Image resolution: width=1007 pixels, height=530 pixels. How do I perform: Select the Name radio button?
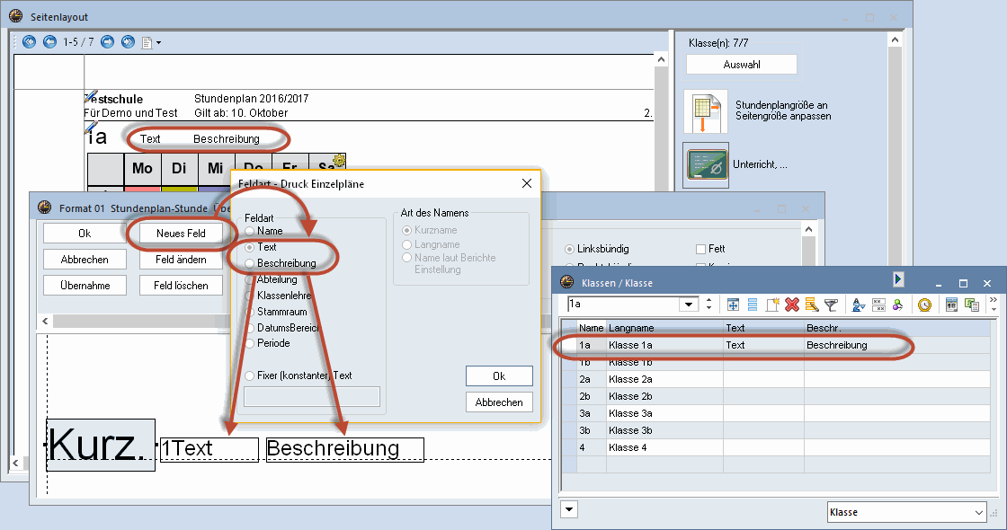pos(250,231)
